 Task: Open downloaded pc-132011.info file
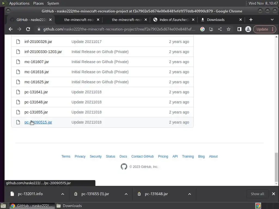pos(30,194)
